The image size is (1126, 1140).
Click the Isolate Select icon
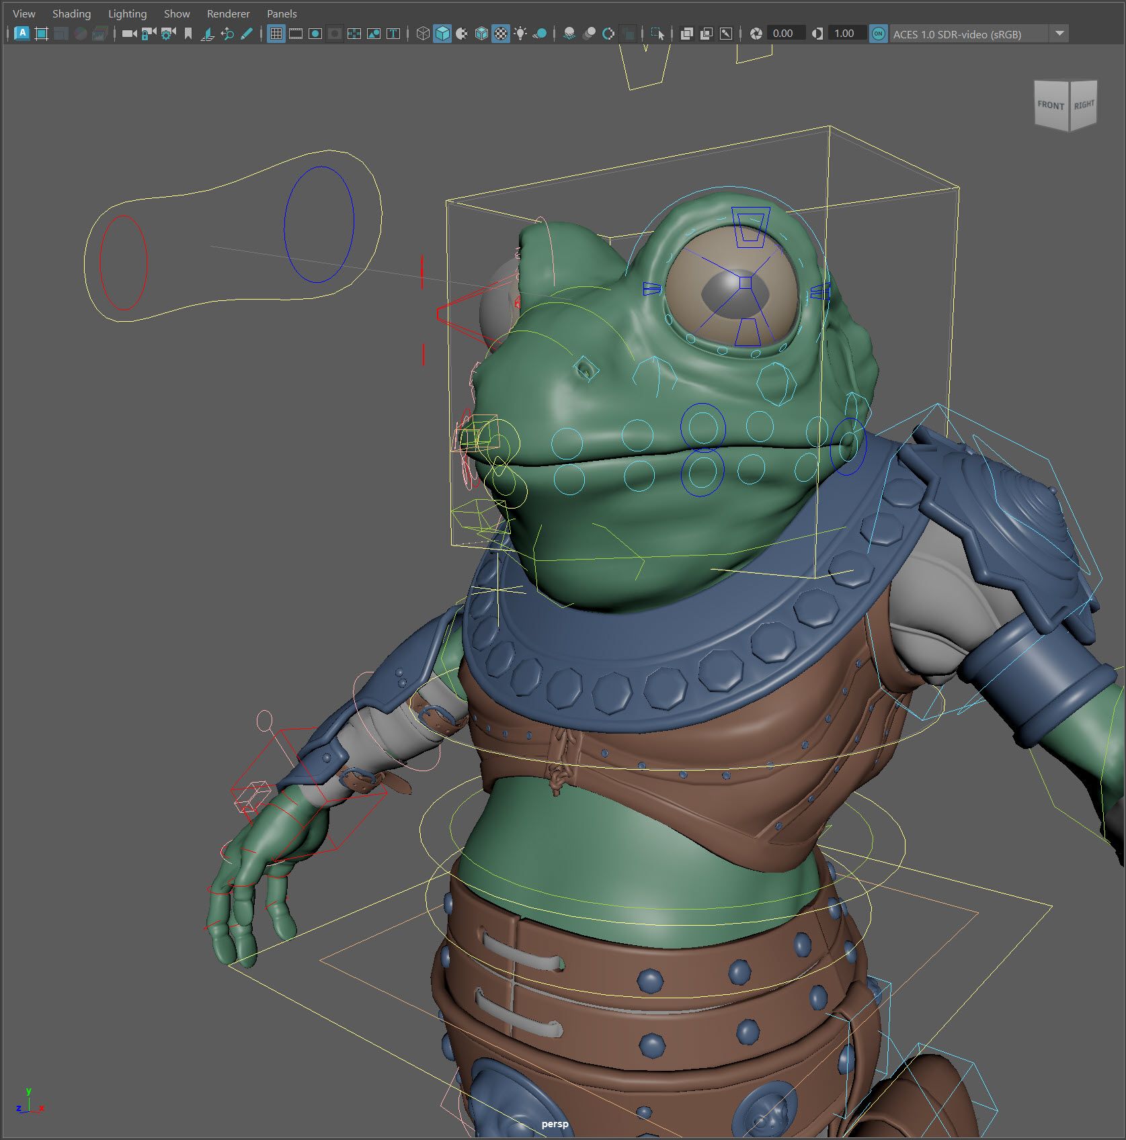click(x=657, y=33)
